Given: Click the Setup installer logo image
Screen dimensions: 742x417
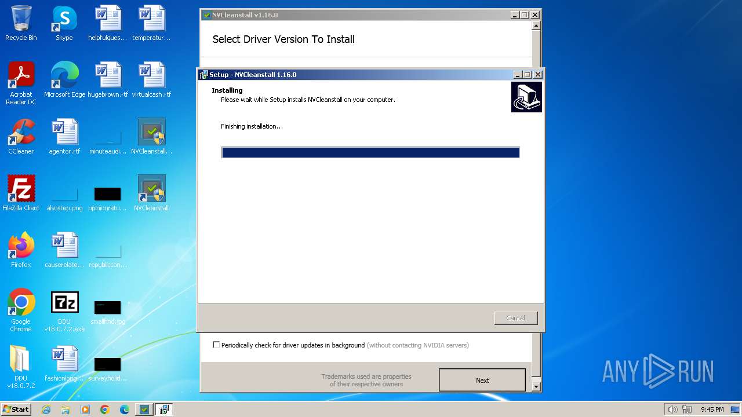Looking at the screenshot, I should click(x=526, y=97).
